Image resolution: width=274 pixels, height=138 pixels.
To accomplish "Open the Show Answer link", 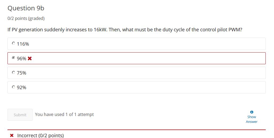I will tap(252, 119).
